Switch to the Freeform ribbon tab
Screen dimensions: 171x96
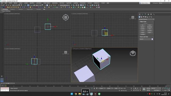[13, 9]
